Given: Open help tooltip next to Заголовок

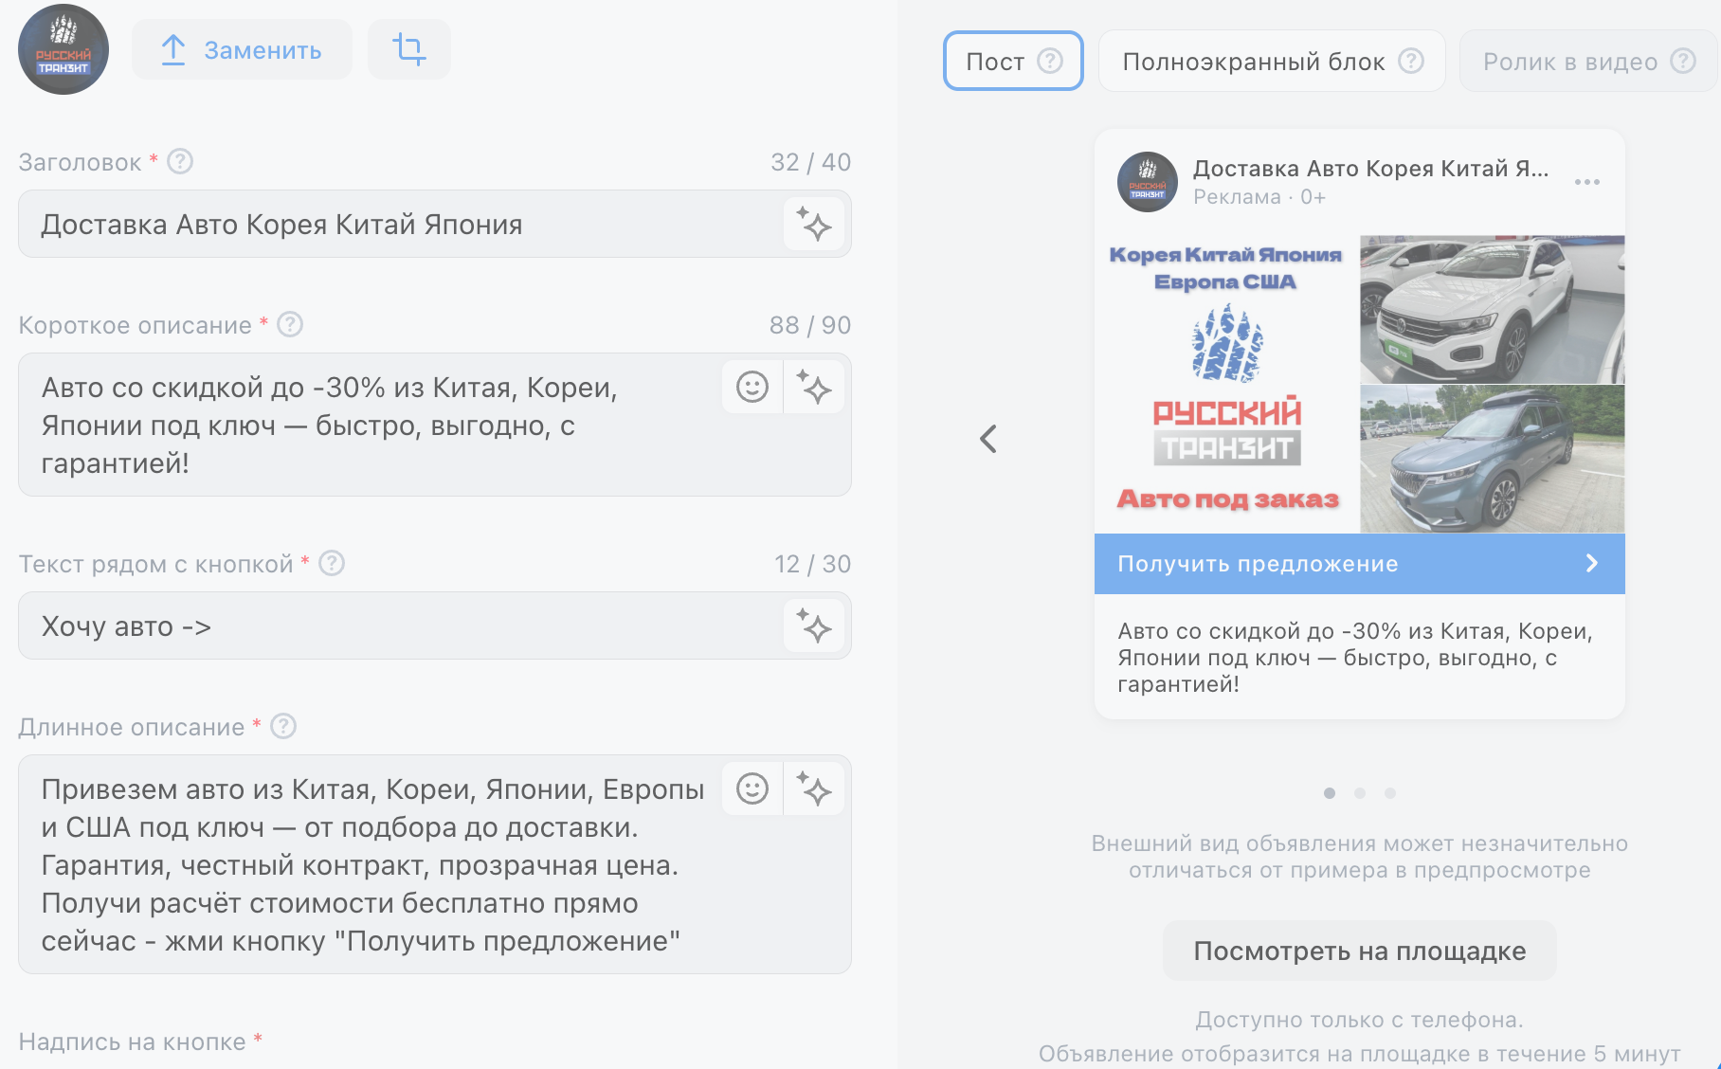Looking at the screenshot, I should click(180, 162).
